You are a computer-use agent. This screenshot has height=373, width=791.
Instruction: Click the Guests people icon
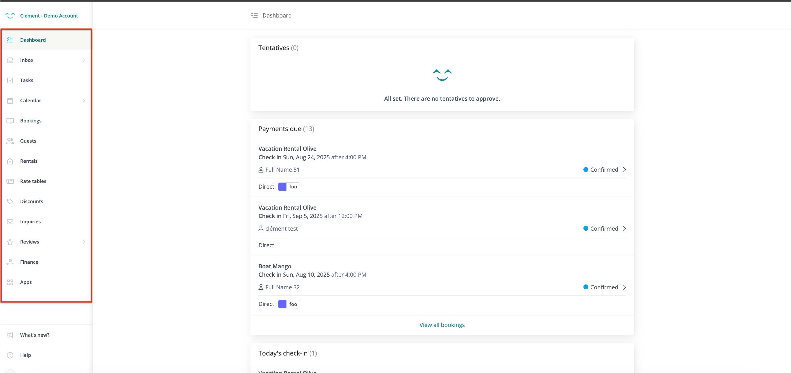10,141
